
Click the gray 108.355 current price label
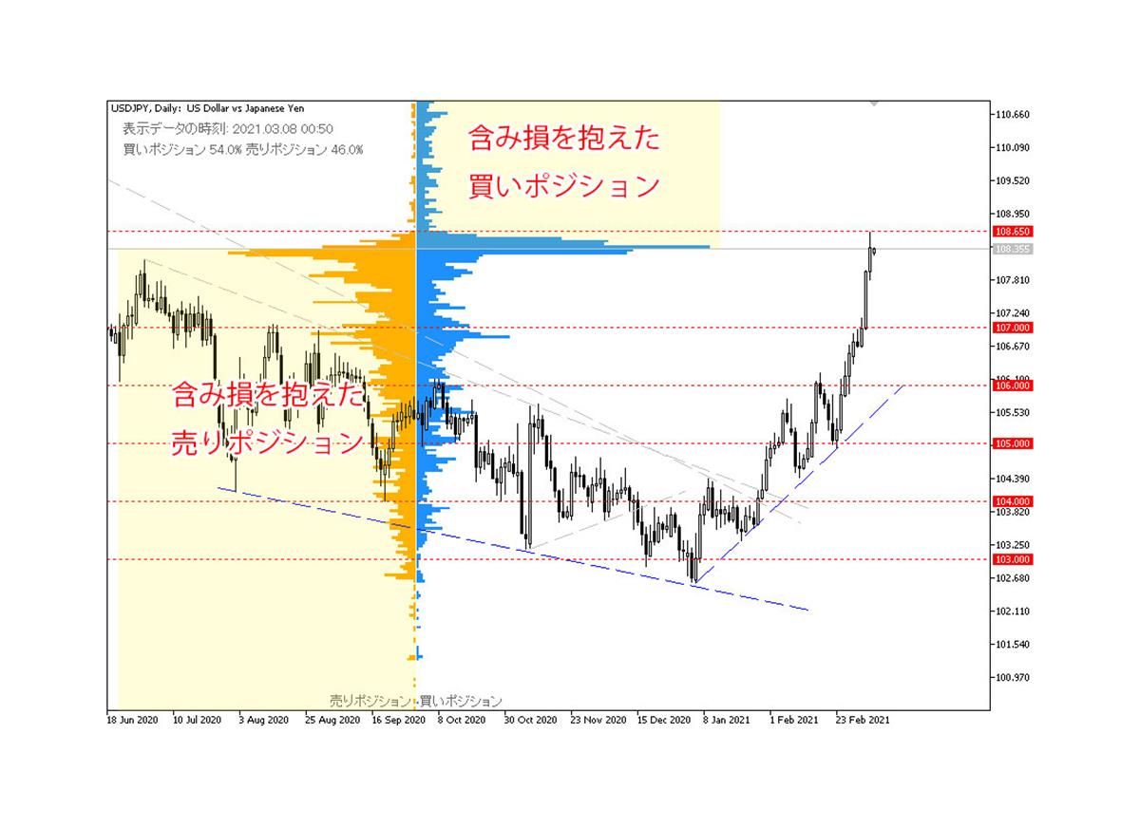1013,249
